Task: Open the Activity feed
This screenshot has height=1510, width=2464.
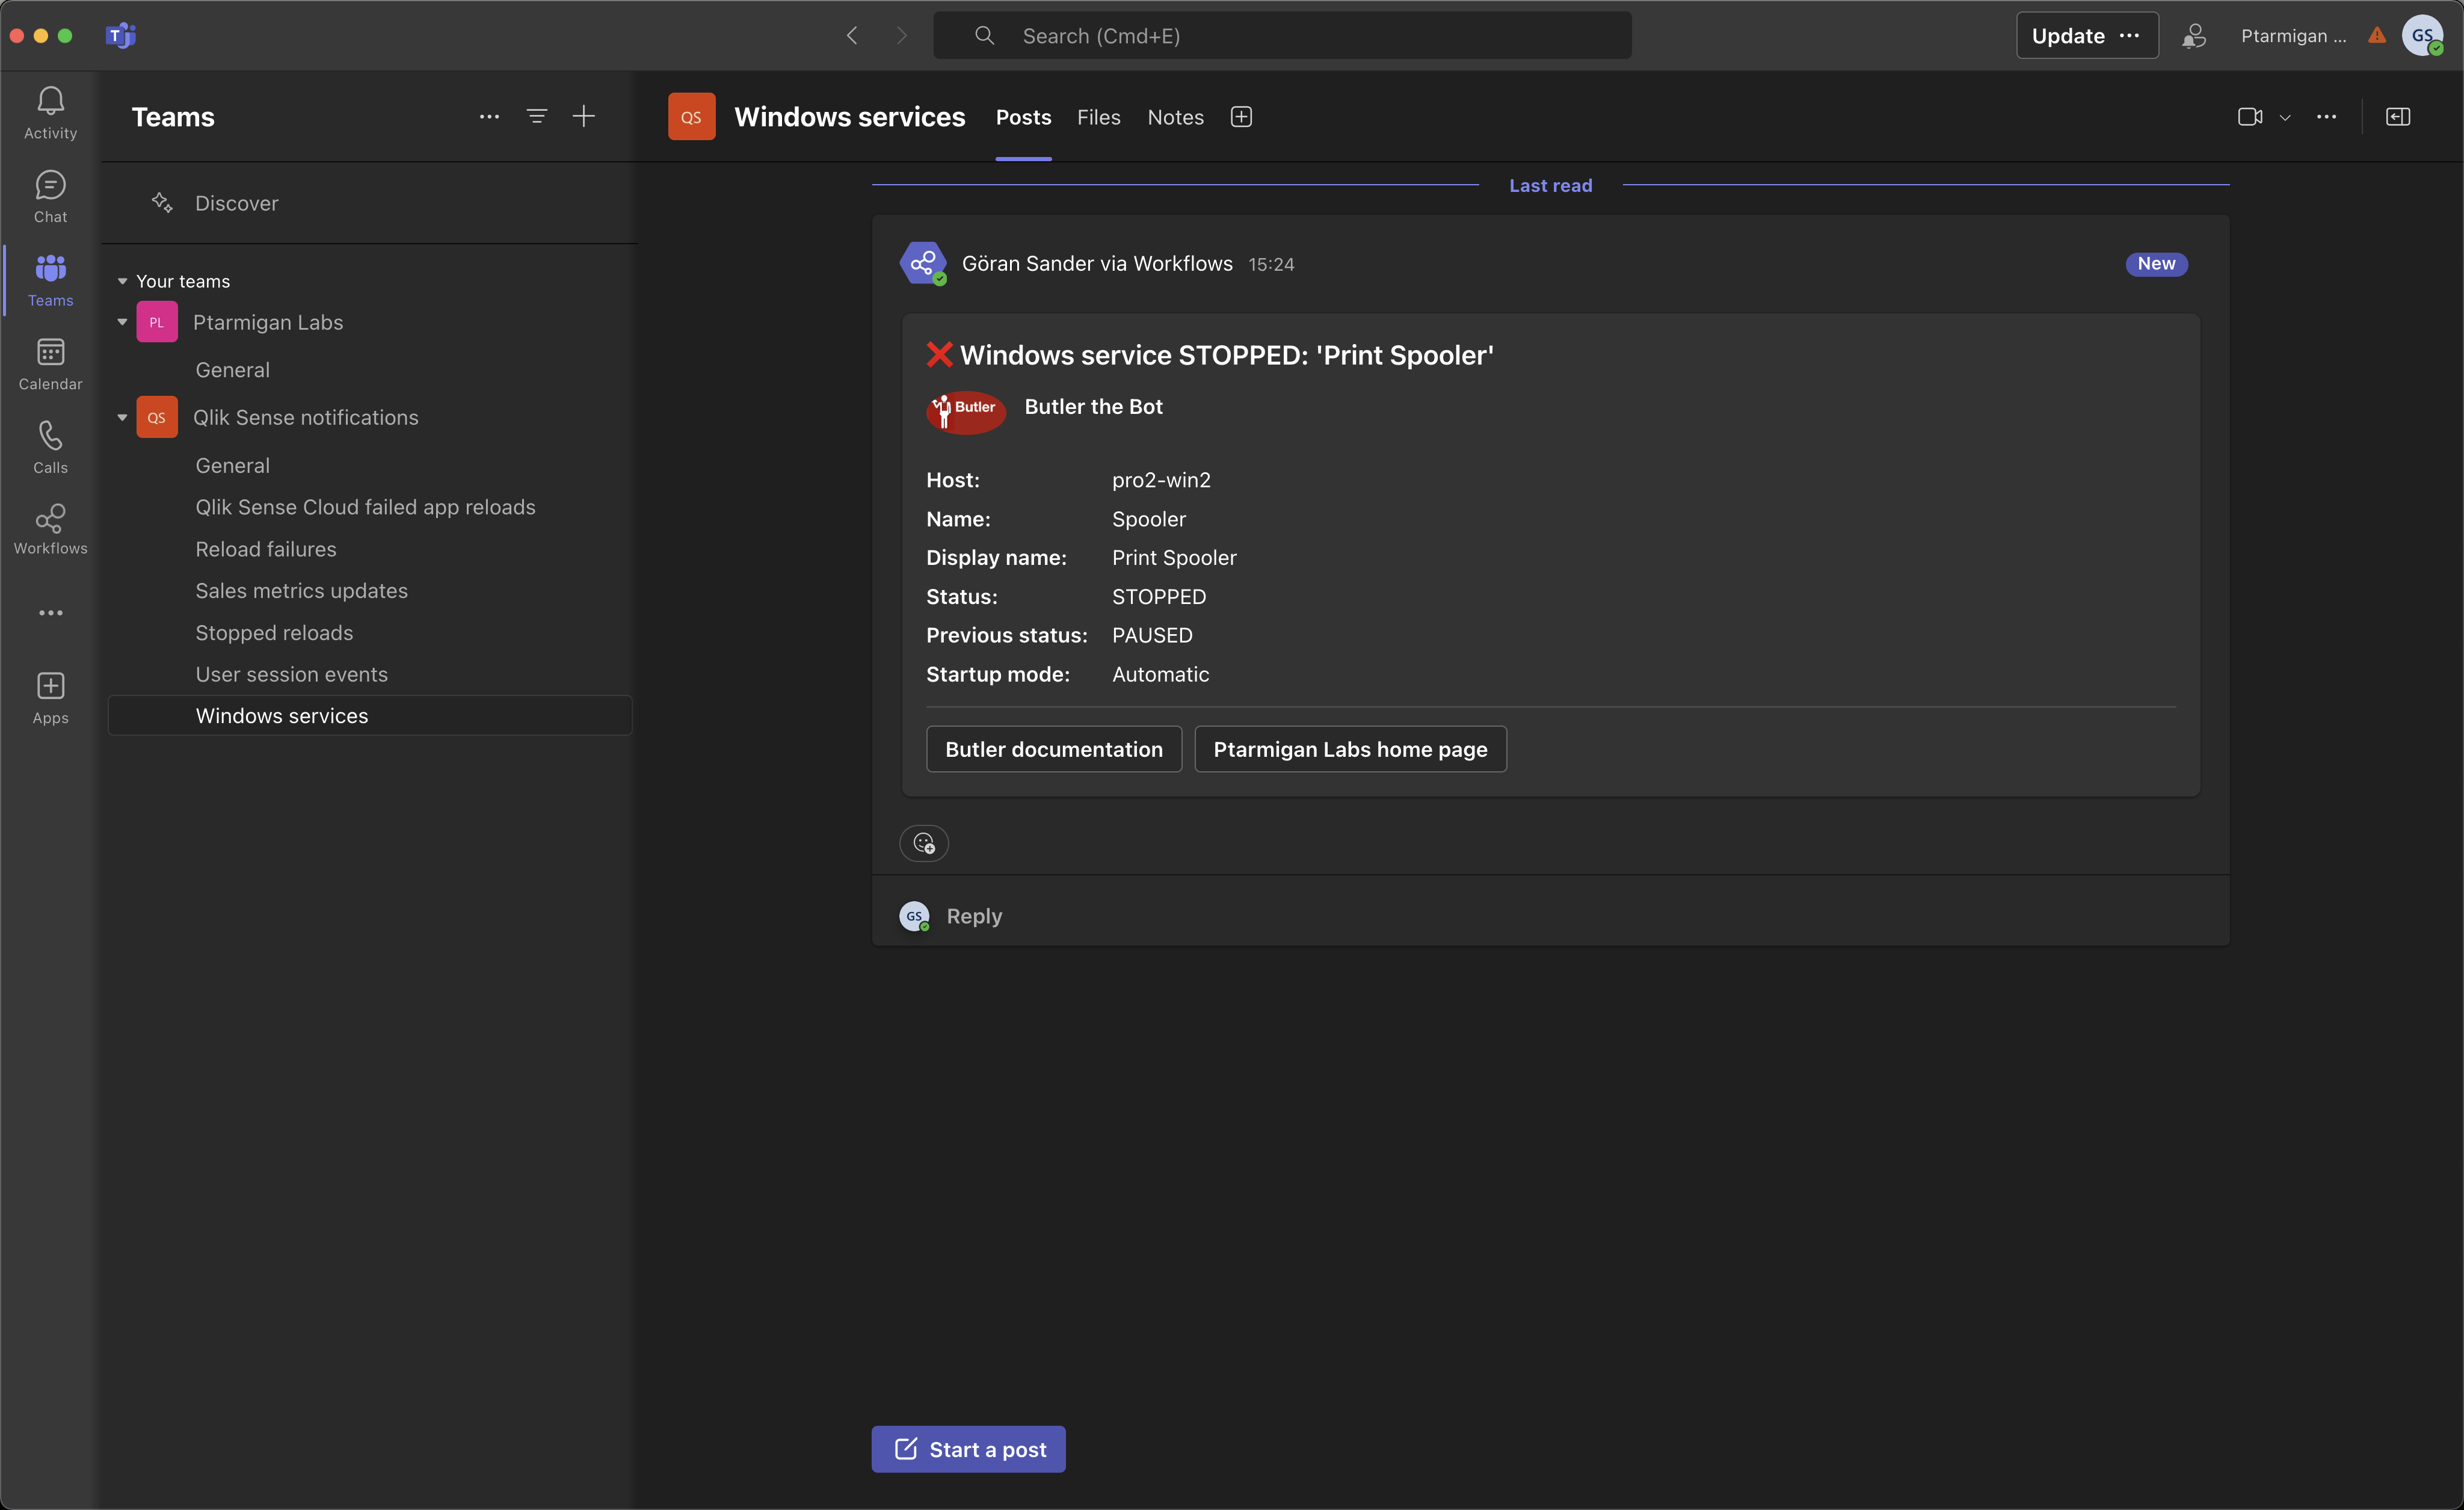Action: point(50,112)
